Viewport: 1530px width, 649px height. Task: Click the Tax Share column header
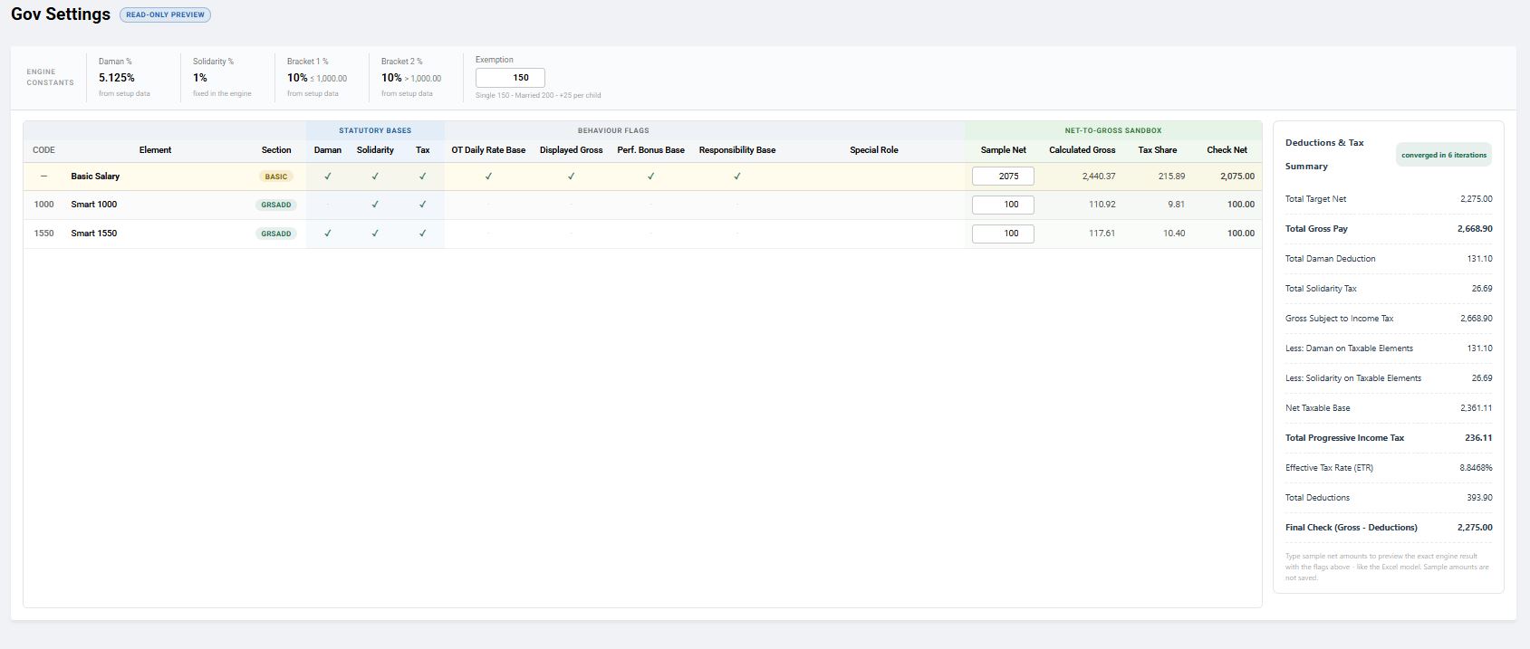point(1158,150)
